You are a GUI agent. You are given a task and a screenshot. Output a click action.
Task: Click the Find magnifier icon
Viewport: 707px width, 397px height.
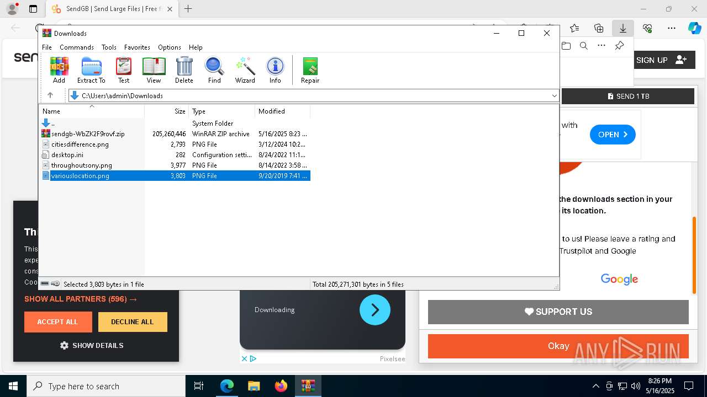[214, 70]
